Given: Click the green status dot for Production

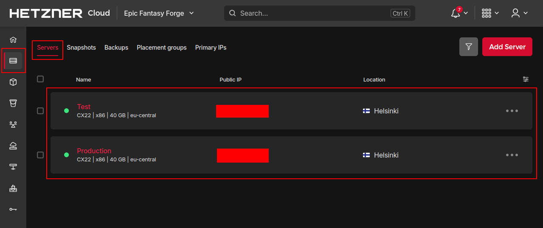Looking at the screenshot, I should click(66, 155).
